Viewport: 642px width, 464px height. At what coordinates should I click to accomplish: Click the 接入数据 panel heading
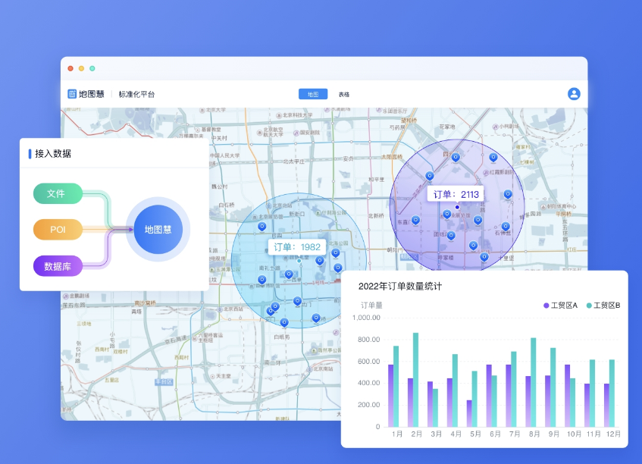53,154
